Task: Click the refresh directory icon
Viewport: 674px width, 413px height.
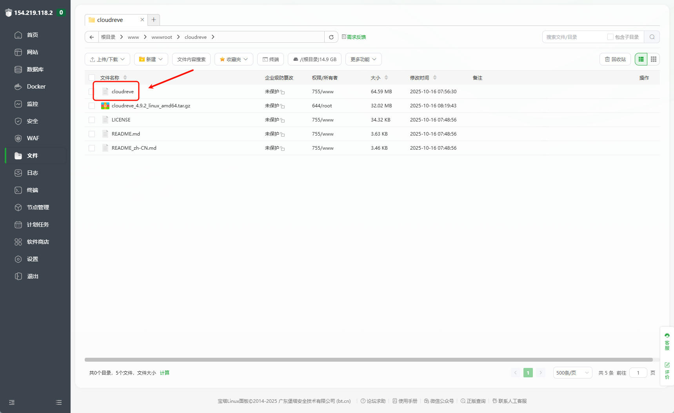Action: point(331,37)
